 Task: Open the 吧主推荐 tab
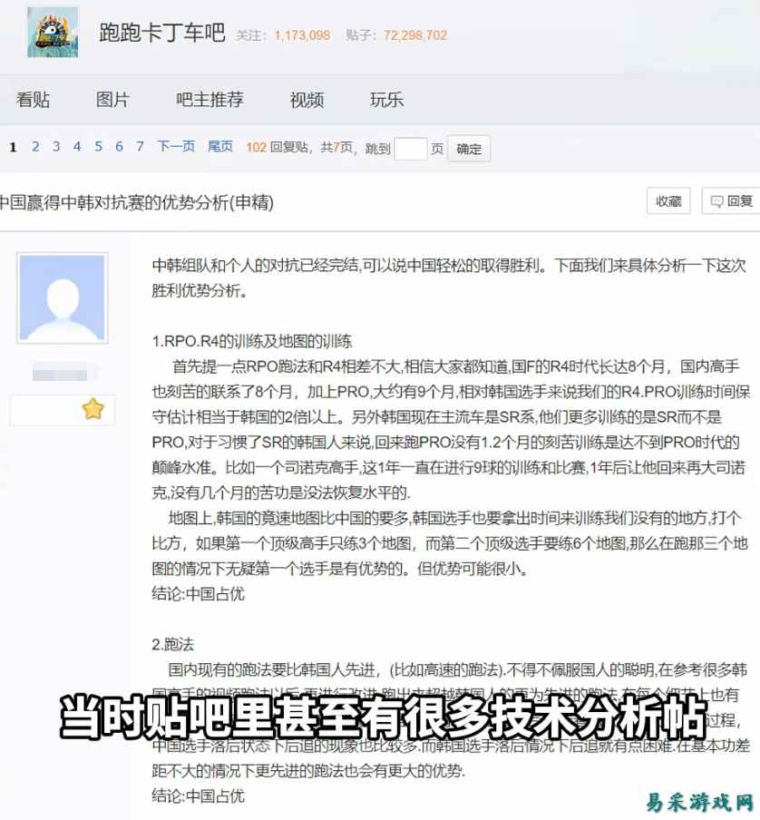[209, 99]
